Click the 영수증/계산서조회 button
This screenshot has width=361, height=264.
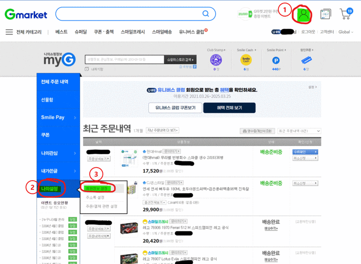(x=257, y=131)
